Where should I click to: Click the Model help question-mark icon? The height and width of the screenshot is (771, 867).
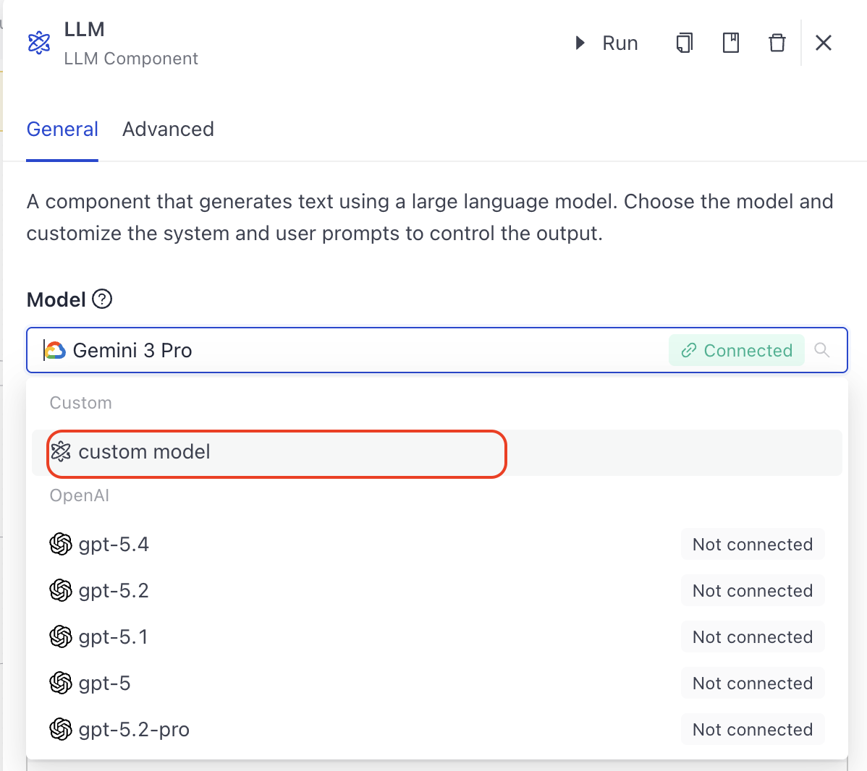pyautogui.click(x=103, y=299)
